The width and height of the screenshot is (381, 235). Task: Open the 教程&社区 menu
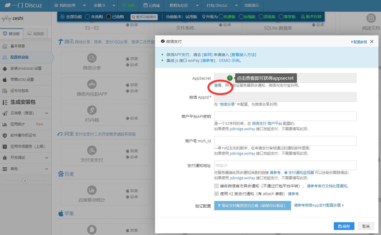click(179, 5)
